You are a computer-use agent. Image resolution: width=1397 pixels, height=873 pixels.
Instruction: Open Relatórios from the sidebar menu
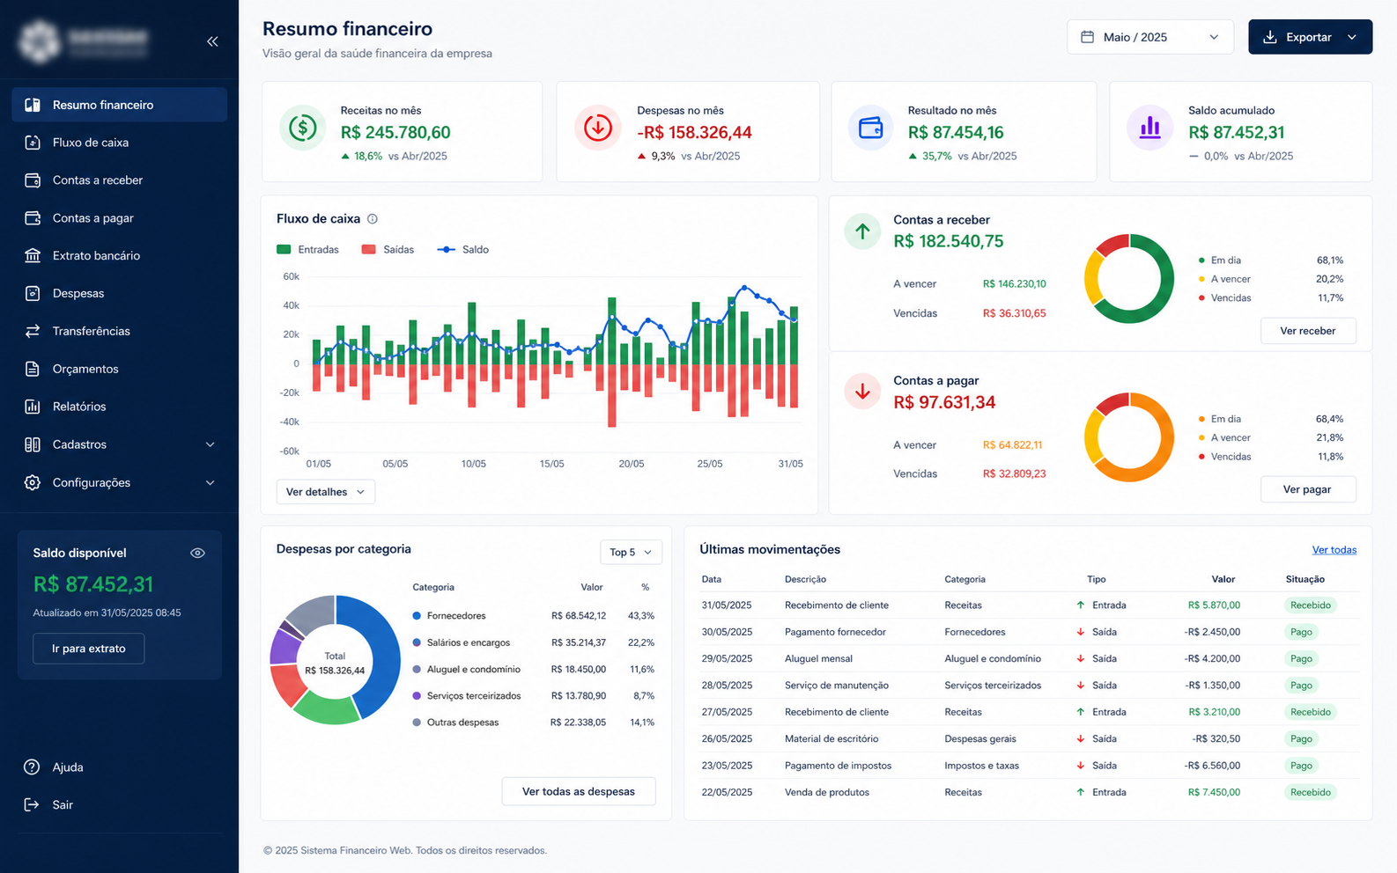(x=120, y=407)
